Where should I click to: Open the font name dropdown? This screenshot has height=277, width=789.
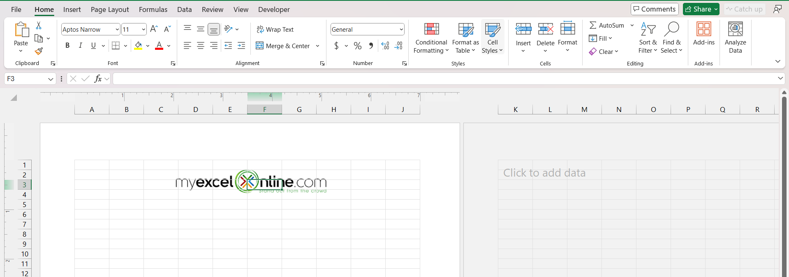point(117,29)
